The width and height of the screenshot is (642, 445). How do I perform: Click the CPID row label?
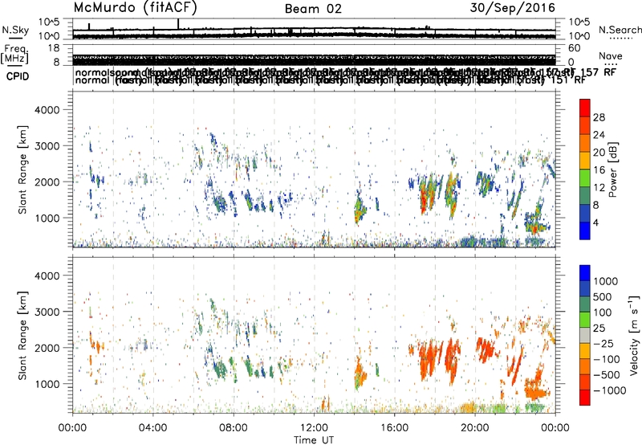pyautogui.click(x=18, y=76)
